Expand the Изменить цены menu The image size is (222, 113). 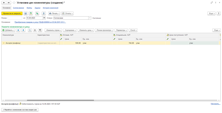click(85, 30)
